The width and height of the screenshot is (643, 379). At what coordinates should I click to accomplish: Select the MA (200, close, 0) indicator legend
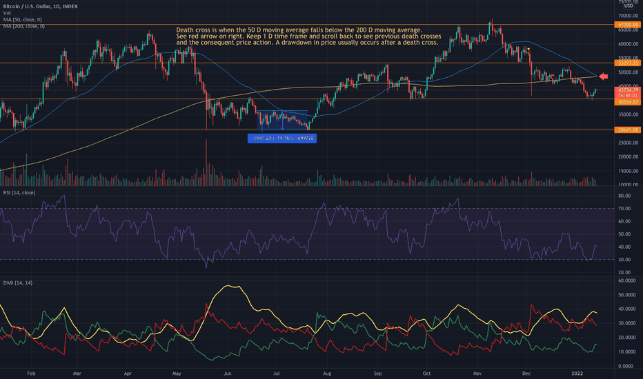[x=23, y=26]
